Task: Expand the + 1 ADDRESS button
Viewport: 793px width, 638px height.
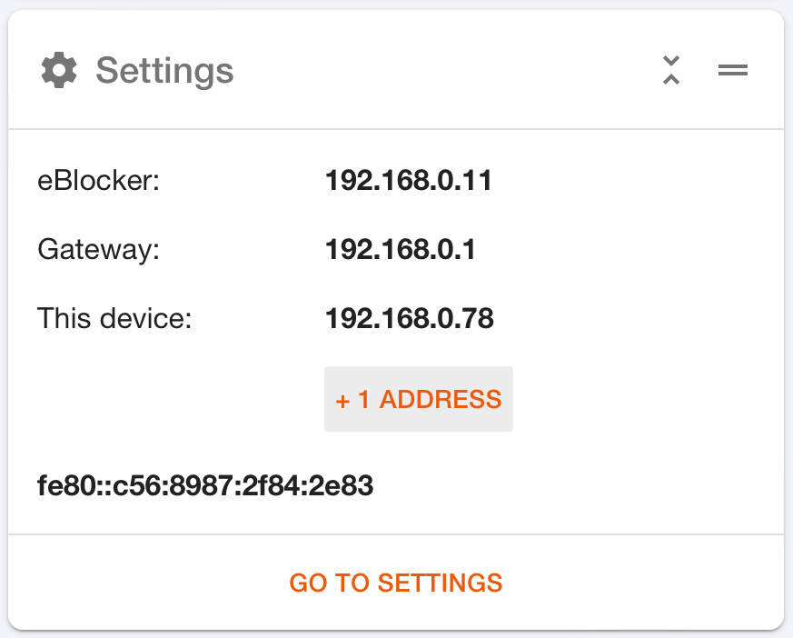Action: coord(418,399)
